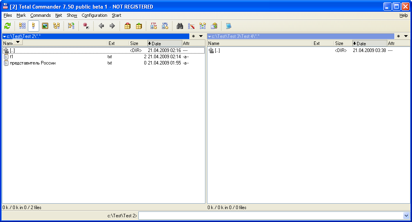This screenshot has width=412, height=222.
Task: Open the Files menu
Action: pyautogui.click(x=7, y=15)
